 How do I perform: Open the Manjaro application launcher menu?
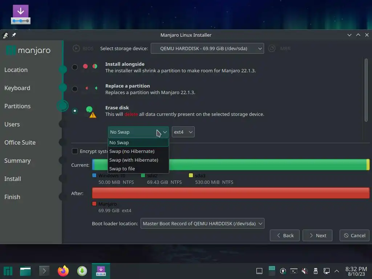[x=8, y=271]
